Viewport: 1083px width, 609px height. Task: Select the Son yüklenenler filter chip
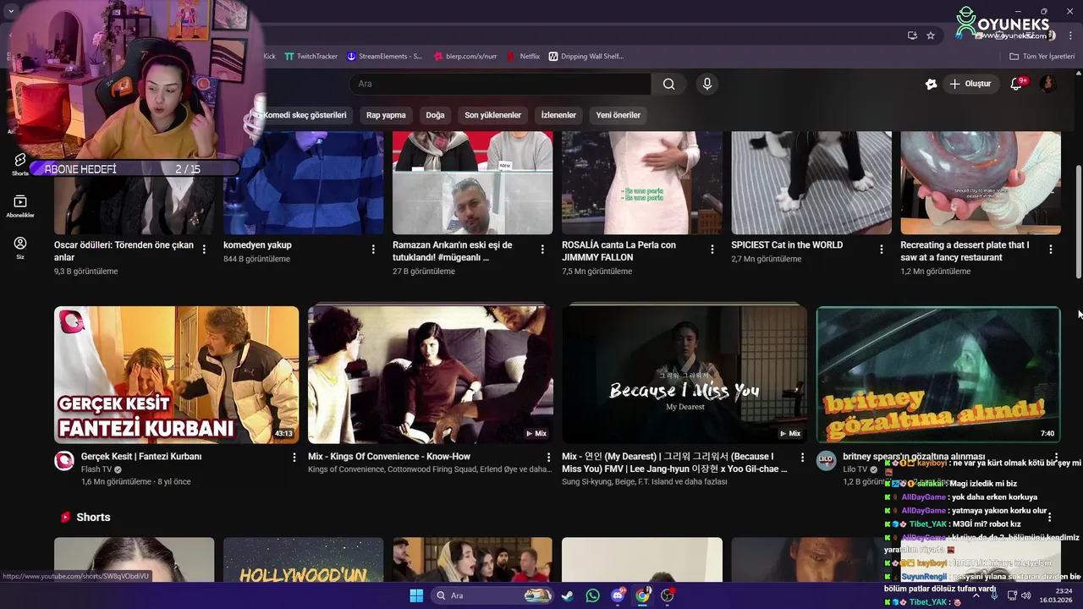click(493, 115)
